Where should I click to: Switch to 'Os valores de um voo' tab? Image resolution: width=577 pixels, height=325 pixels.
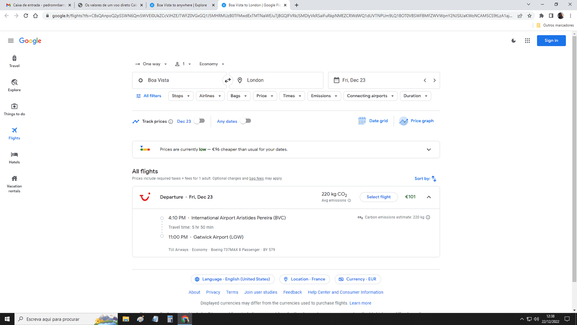click(110, 5)
